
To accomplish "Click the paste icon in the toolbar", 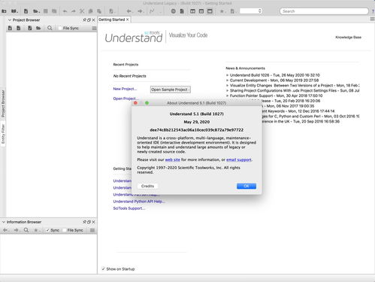I will point(99,11).
